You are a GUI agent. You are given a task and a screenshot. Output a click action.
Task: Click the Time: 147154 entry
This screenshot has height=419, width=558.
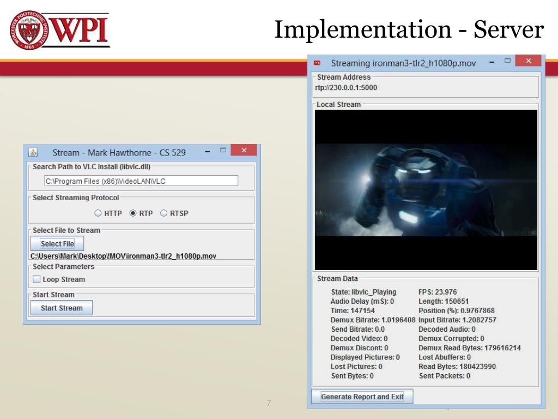pyautogui.click(x=353, y=310)
